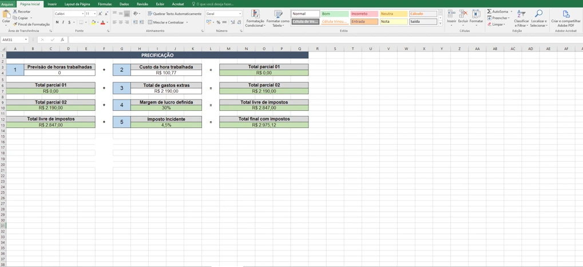Click the Recortar scissors icon
The width and height of the screenshot is (583, 267).
pyautogui.click(x=15, y=11)
